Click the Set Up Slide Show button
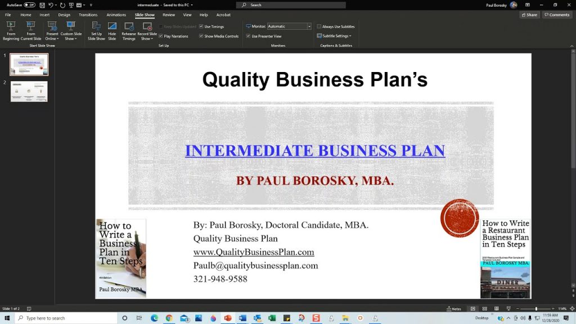The height and width of the screenshot is (324, 576). tap(96, 31)
